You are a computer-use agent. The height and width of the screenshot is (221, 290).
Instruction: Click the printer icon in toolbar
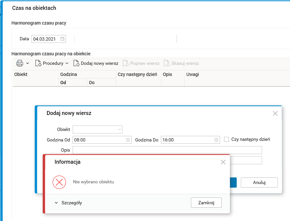tap(20, 63)
